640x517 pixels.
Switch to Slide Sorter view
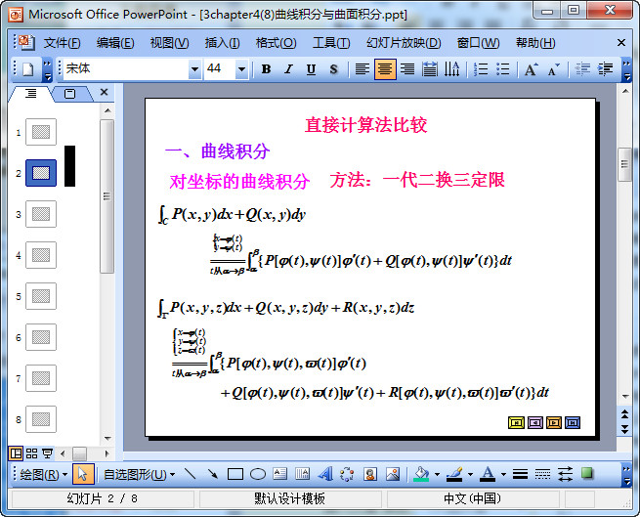[x=31, y=453]
